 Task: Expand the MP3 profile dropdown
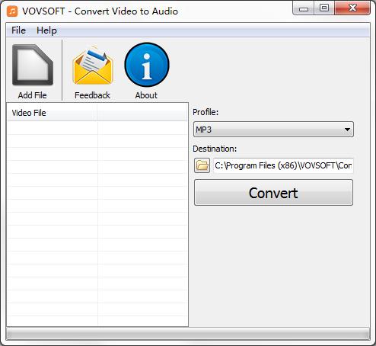[273, 130]
